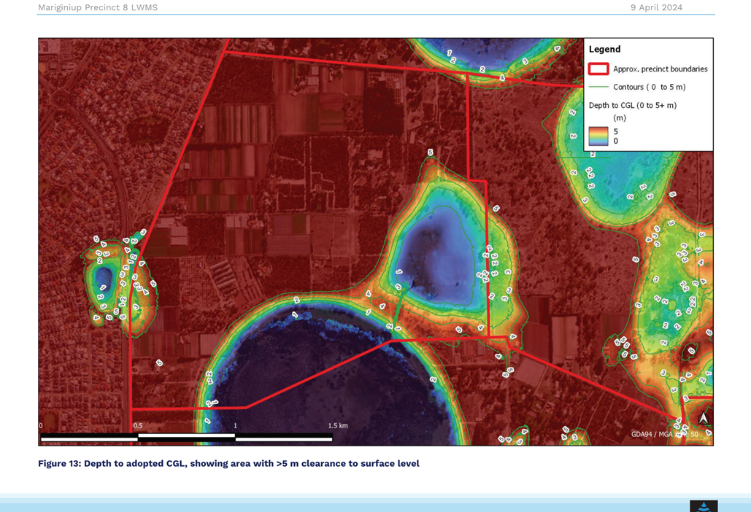Click 'Contours ( 0 to 5 m)' legend label

coord(650,87)
